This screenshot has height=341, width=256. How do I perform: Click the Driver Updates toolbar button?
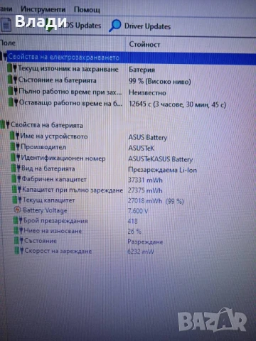click(140, 26)
